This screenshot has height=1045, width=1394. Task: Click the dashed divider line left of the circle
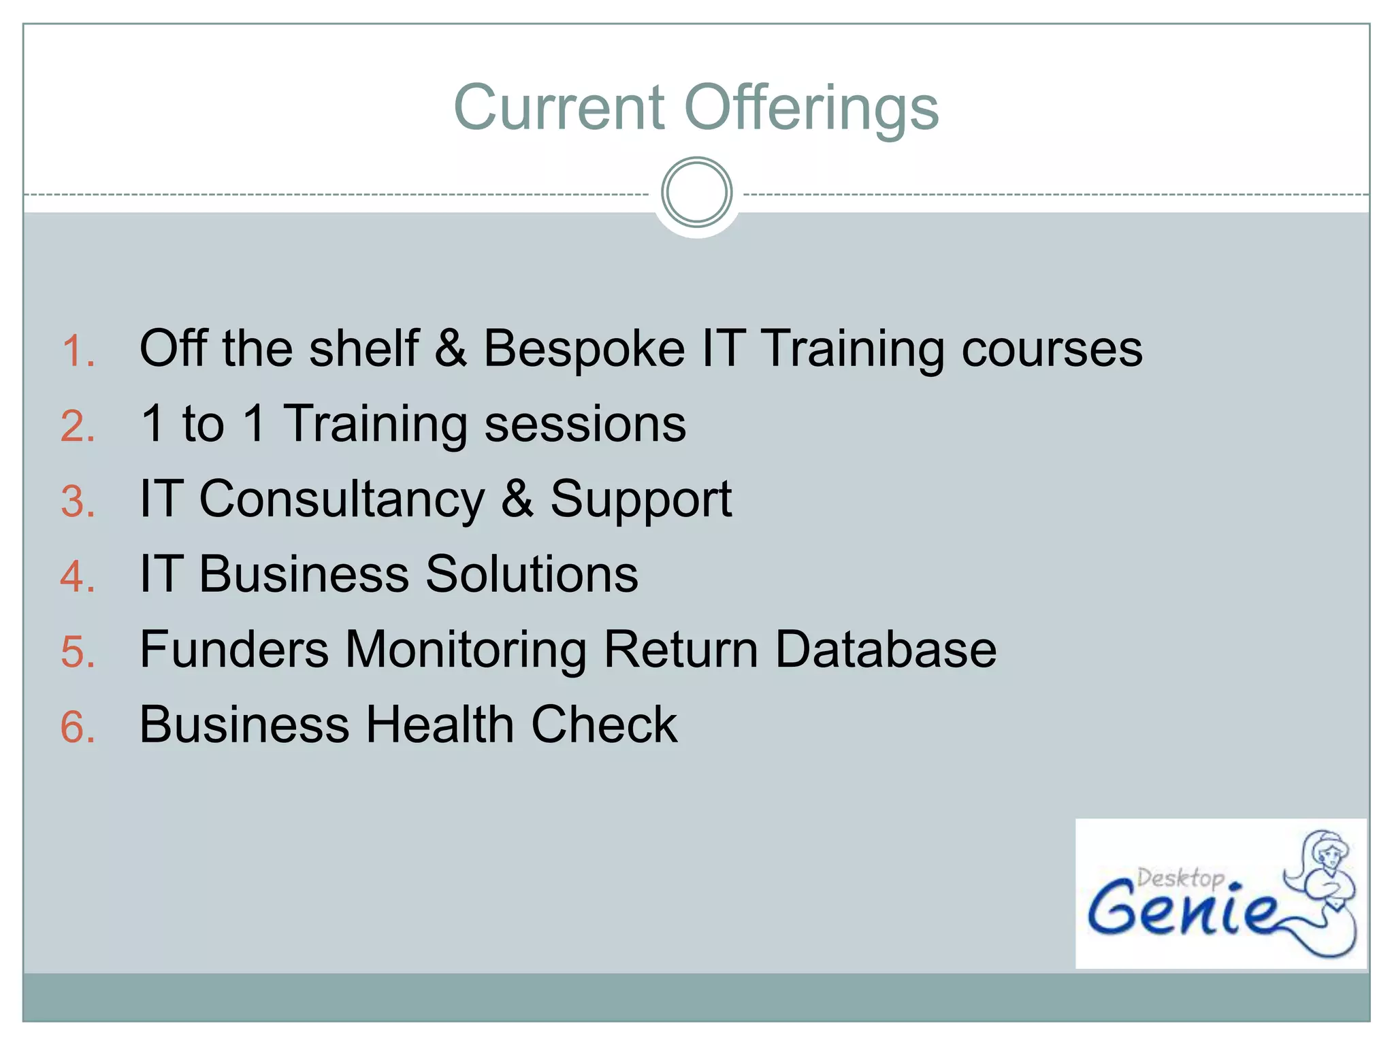340,195
